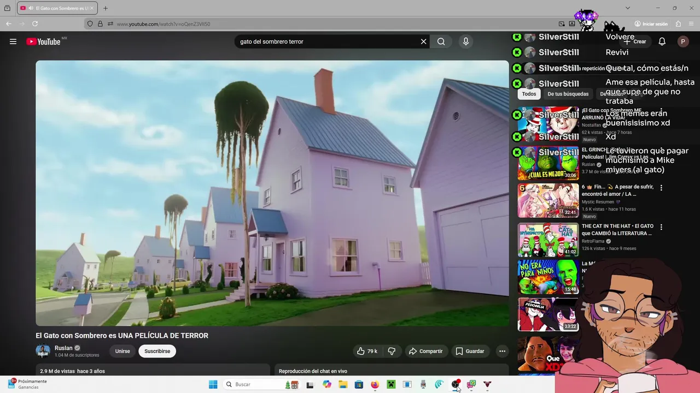The height and width of the screenshot is (393, 700).
Task: Open options menu for Mystic Resumen video
Action: [661, 188]
